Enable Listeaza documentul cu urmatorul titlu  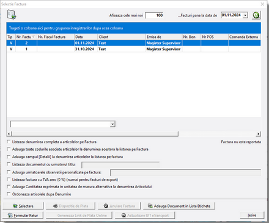pyautogui.click(x=9, y=164)
